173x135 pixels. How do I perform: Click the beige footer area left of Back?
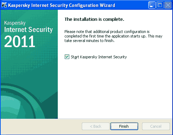(x=41, y=126)
